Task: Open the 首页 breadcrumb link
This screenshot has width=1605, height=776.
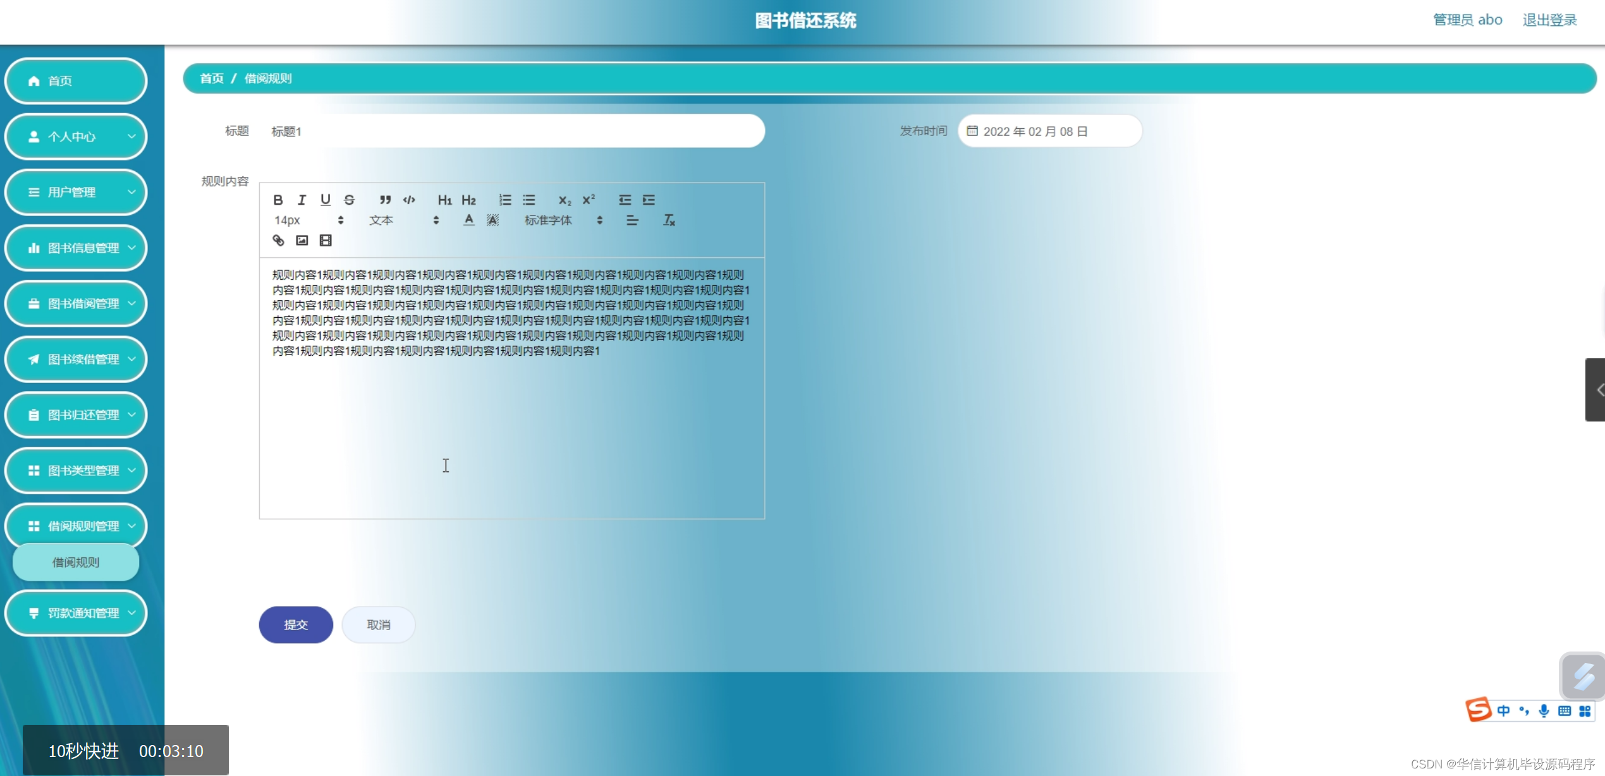Action: click(x=212, y=78)
